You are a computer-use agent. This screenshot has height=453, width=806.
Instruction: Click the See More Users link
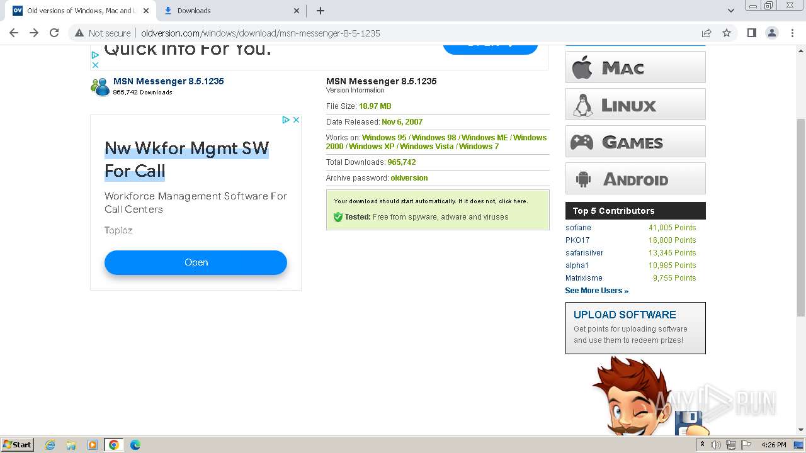point(596,291)
